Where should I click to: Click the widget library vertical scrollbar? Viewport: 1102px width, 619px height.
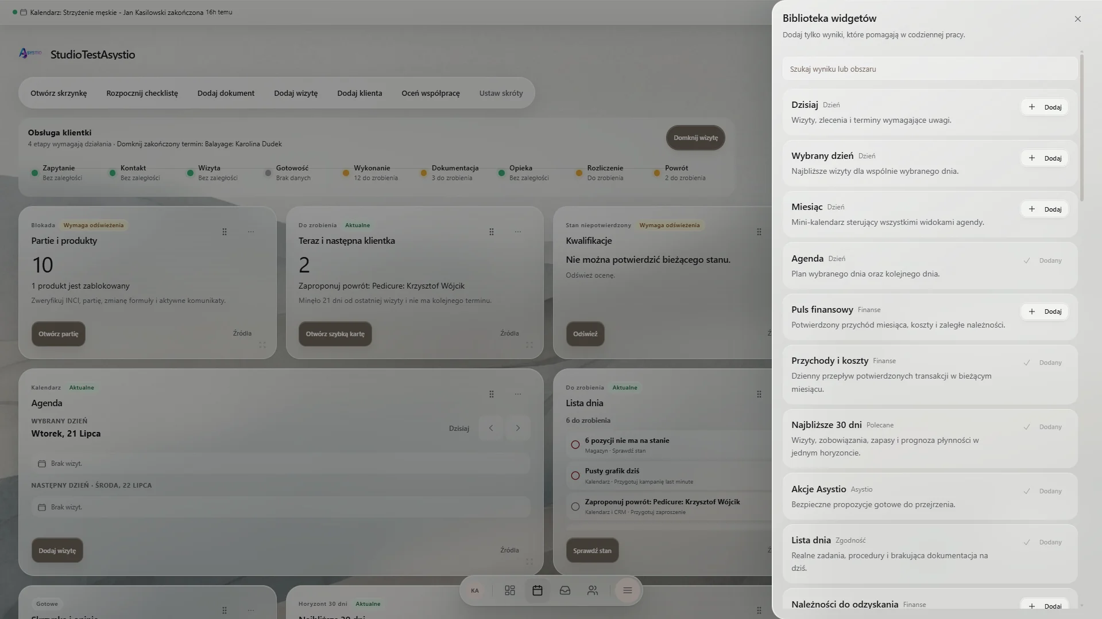1082,127
